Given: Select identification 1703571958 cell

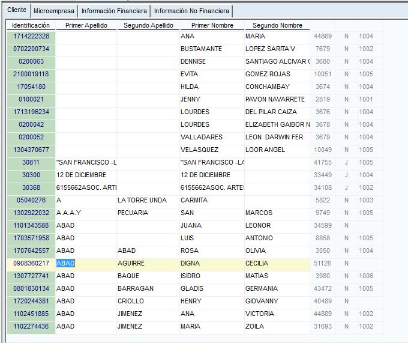Looking at the screenshot, I should [31, 238].
